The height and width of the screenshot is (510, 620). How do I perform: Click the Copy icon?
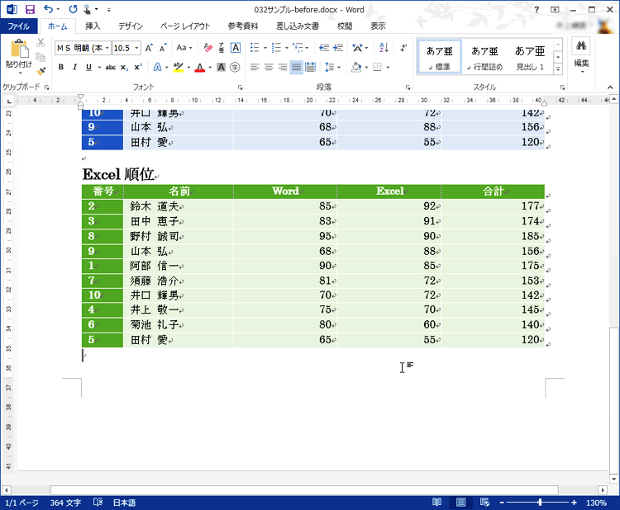(x=41, y=57)
